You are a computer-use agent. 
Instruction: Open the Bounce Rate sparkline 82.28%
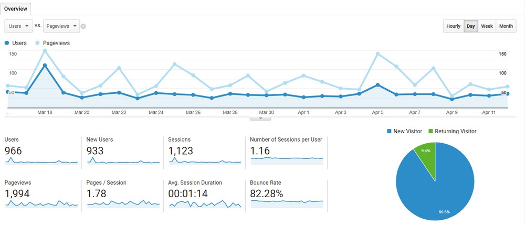pos(287,203)
